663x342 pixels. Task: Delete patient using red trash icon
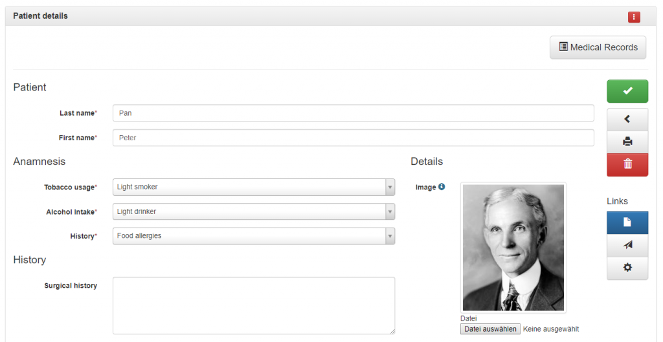627,164
